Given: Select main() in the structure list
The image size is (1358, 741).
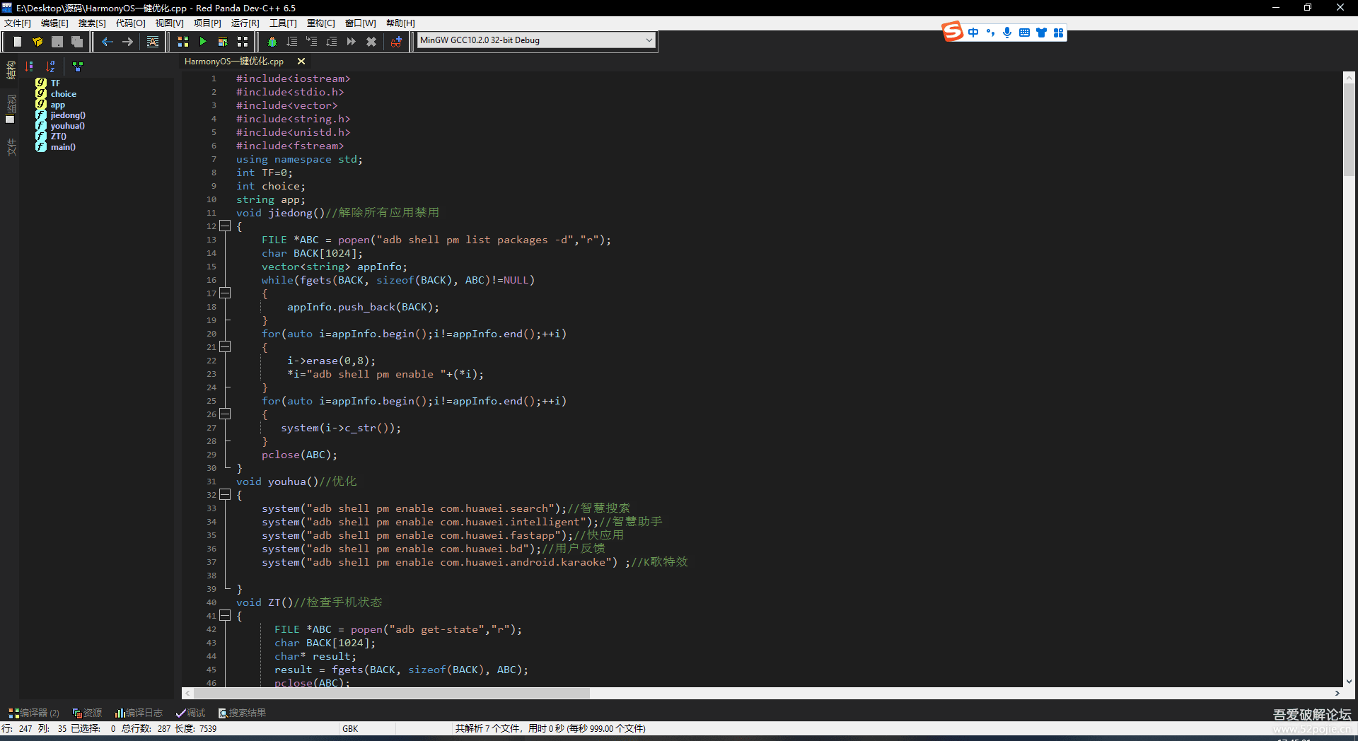Looking at the screenshot, I should [63, 147].
